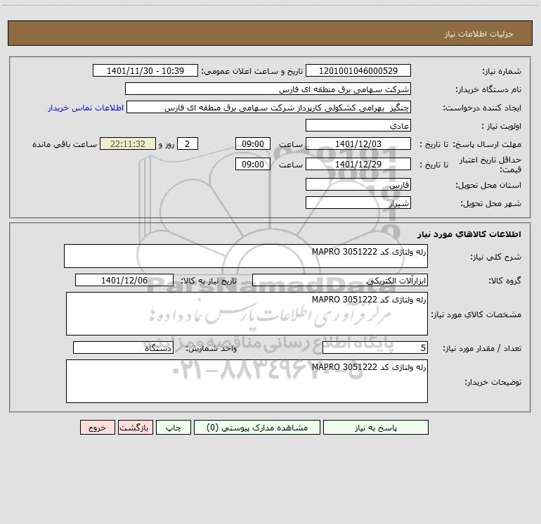The image size is (541, 524).
Task: Click the 'چاپ' print button
Action: pyautogui.click(x=174, y=428)
